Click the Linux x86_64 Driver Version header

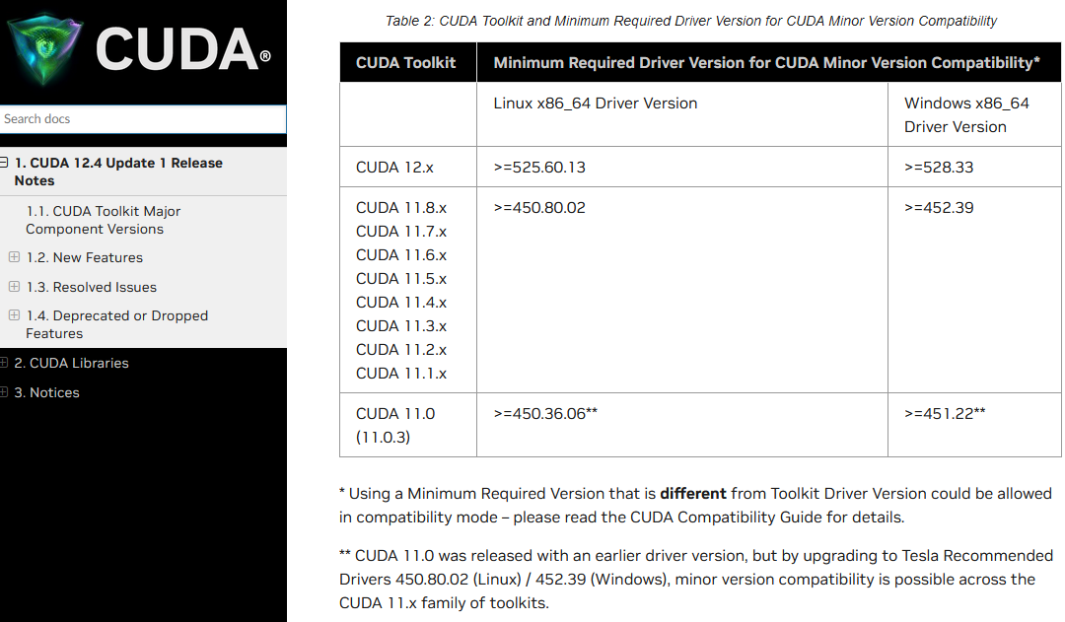[x=595, y=103]
